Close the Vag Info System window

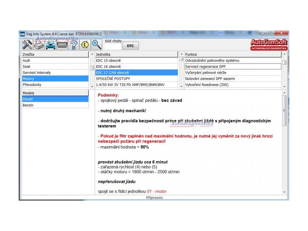tap(281, 33)
